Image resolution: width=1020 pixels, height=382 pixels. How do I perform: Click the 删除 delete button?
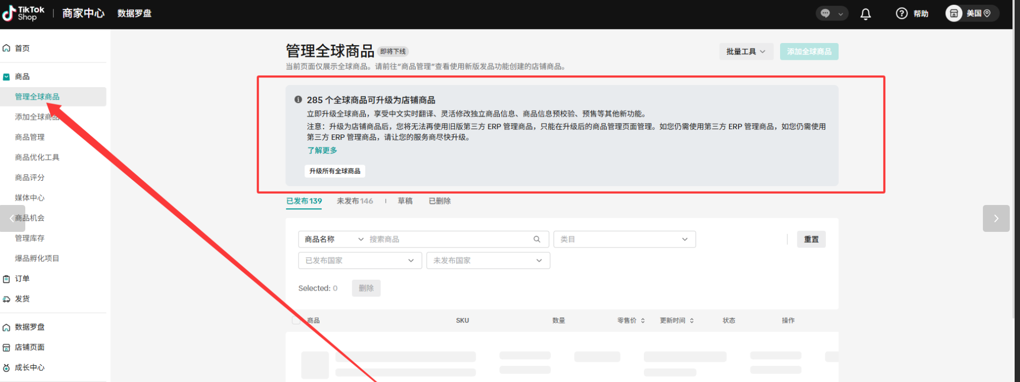[366, 288]
